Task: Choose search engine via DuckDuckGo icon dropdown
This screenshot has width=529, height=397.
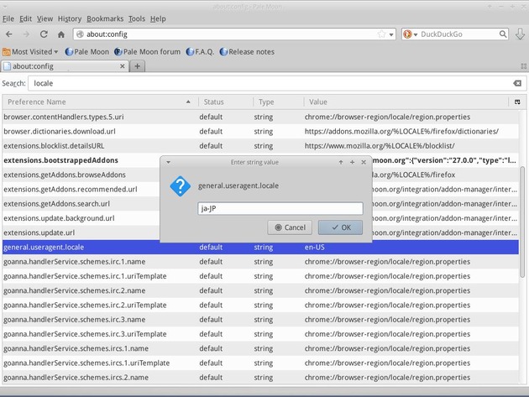Action: click(411, 34)
